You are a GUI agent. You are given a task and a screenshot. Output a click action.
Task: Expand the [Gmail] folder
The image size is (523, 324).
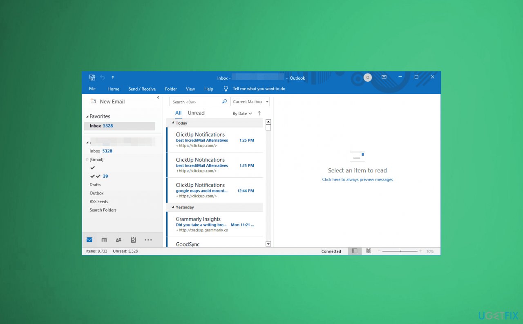[x=87, y=159]
